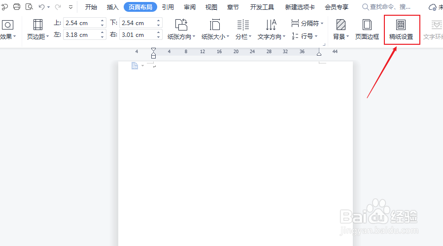Image resolution: width=443 pixels, height=246 pixels.
Task: Decrease the bottom margin 下 value
Action: click(159, 25)
